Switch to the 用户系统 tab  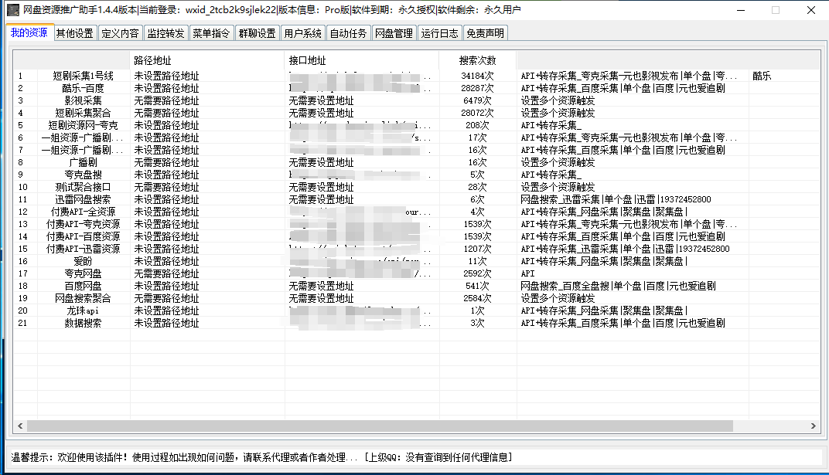click(x=302, y=33)
